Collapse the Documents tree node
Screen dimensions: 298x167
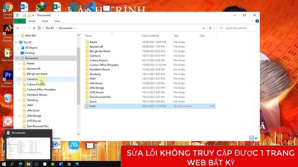coord(18,58)
